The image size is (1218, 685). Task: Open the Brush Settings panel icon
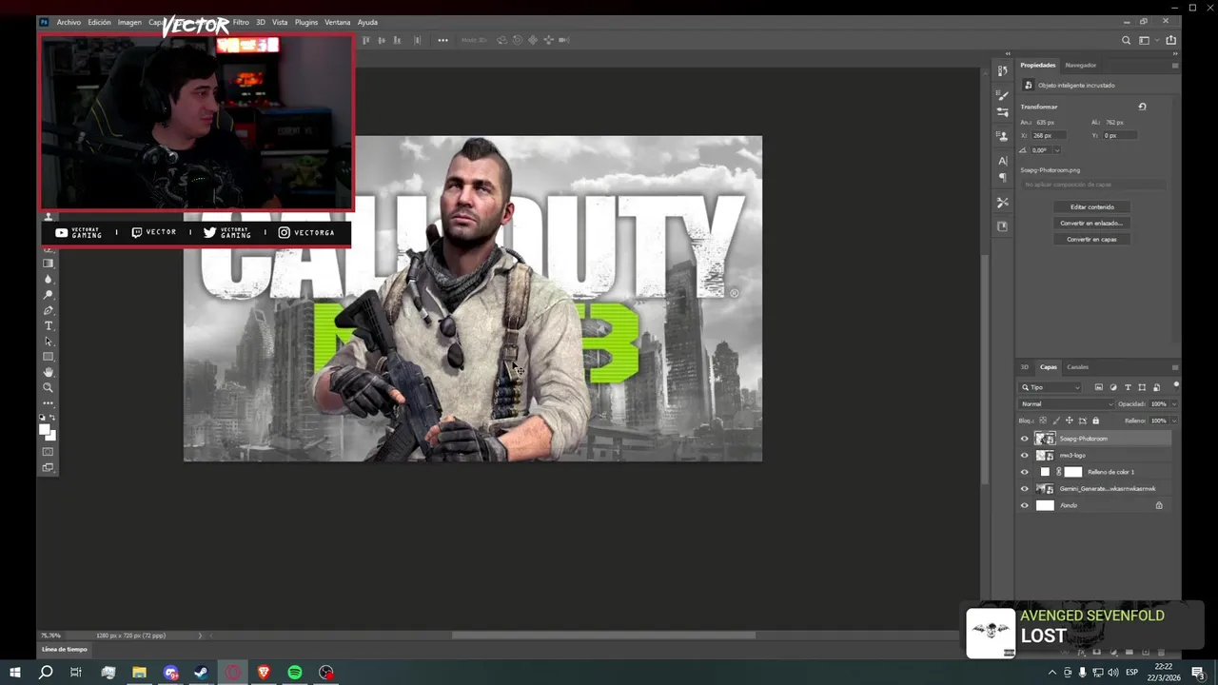(x=1002, y=112)
